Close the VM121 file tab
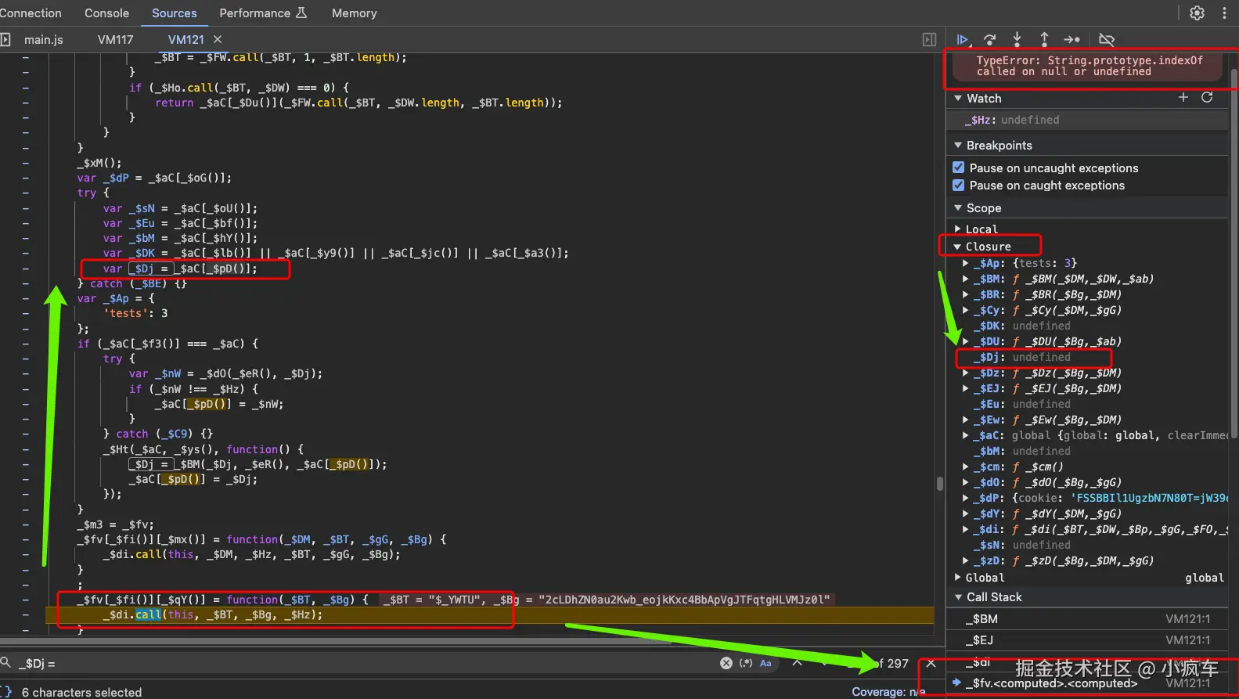 tap(218, 39)
